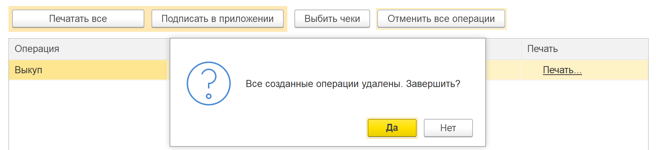Click the unlabeled column header left of Печать
The image size is (656, 150).
(503, 49)
